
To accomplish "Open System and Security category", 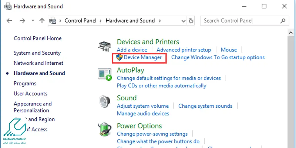I will (37, 53).
